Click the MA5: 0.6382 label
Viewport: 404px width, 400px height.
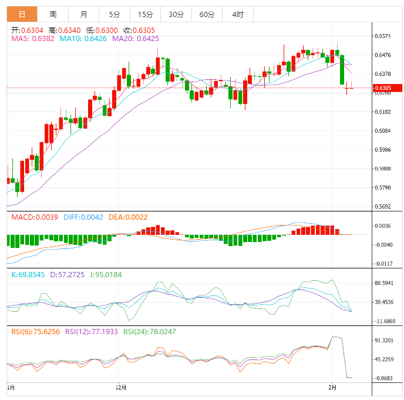click(33, 39)
